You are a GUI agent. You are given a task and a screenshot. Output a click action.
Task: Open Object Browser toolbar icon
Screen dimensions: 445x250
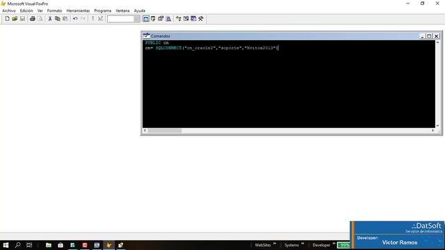pyautogui.click(x=186, y=19)
